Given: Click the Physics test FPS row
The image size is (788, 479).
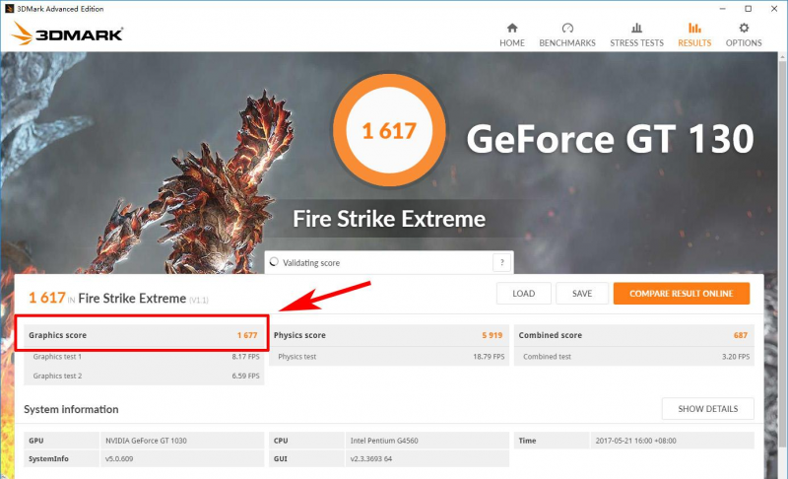Looking at the screenshot, I should click(x=387, y=356).
